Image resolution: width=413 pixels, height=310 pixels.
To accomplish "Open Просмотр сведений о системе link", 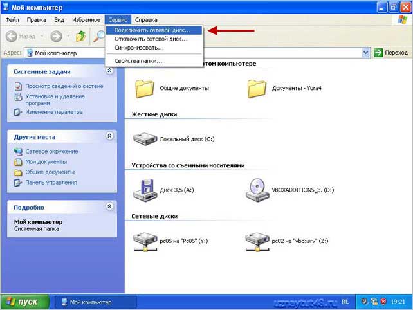I will pos(64,86).
